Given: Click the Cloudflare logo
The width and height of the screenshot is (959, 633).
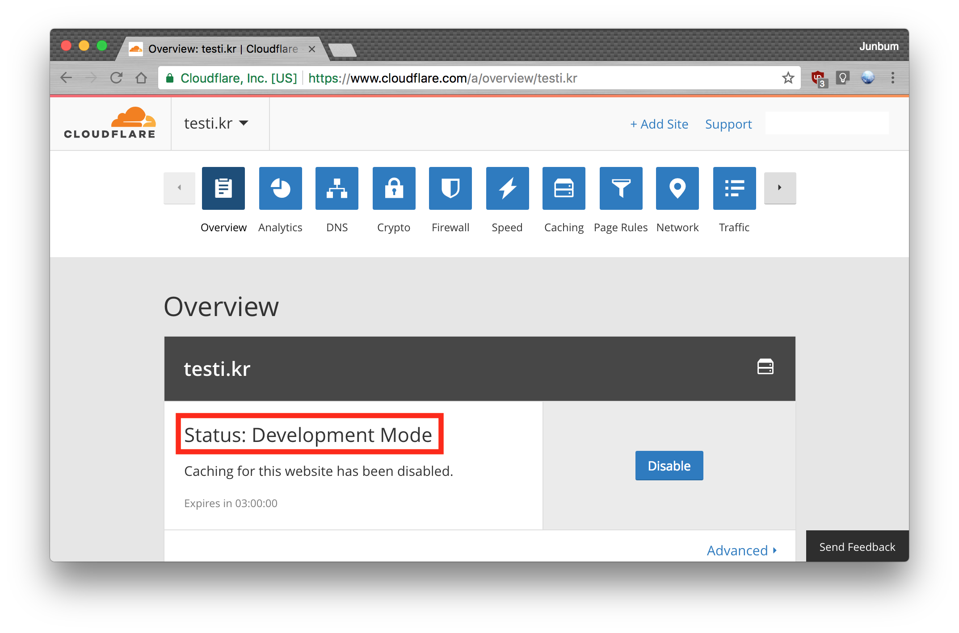Looking at the screenshot, I should click(110, 123).
